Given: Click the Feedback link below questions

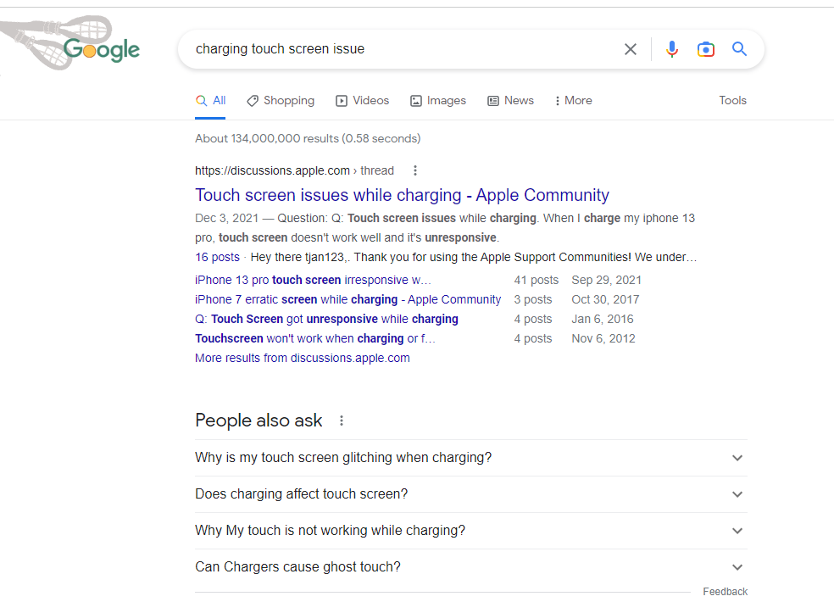Looking at the screenshot, I should [725, 592].
